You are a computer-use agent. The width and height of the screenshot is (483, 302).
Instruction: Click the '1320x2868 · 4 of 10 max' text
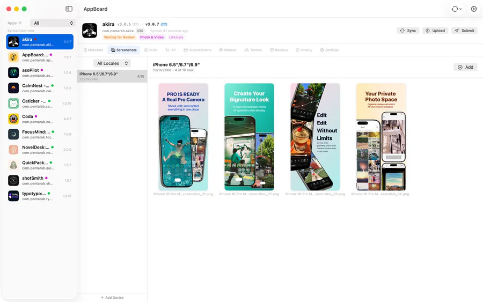pyautogui.click(x=173, y=70)
